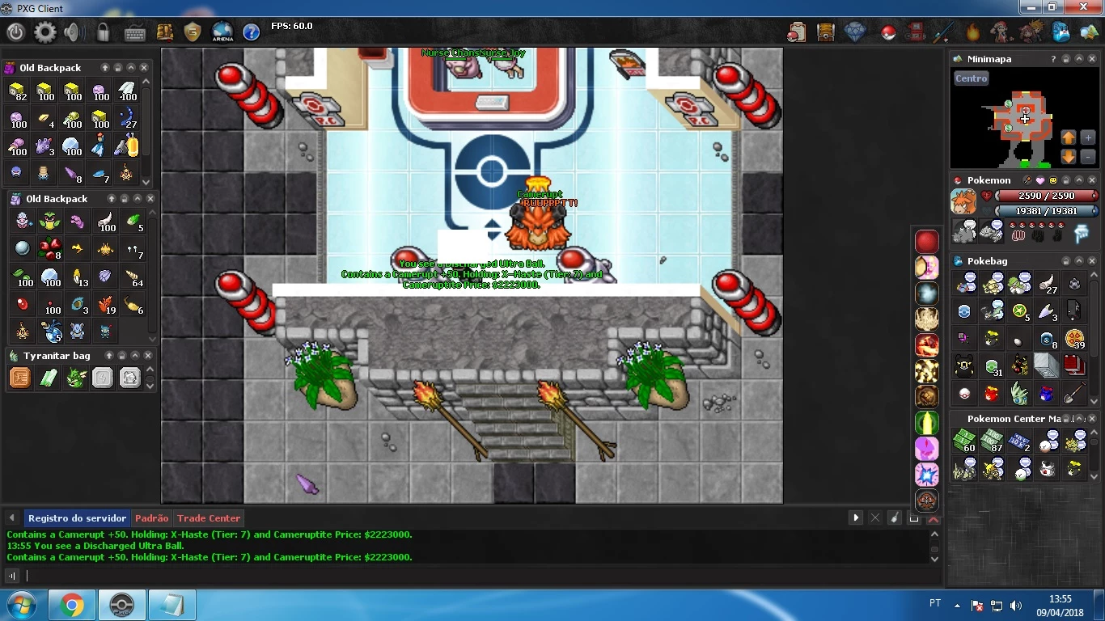
Task: Collapse the Pokemon panel
Action: click(x=1079, y=180)
